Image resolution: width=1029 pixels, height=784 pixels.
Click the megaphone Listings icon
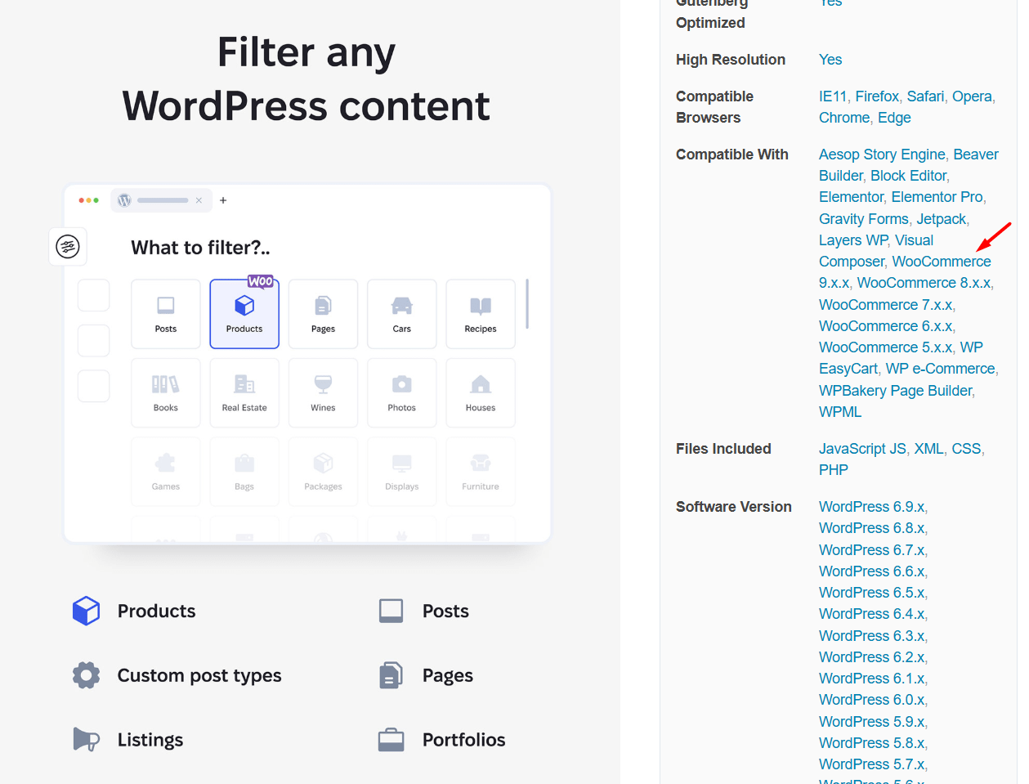(86, 740)
